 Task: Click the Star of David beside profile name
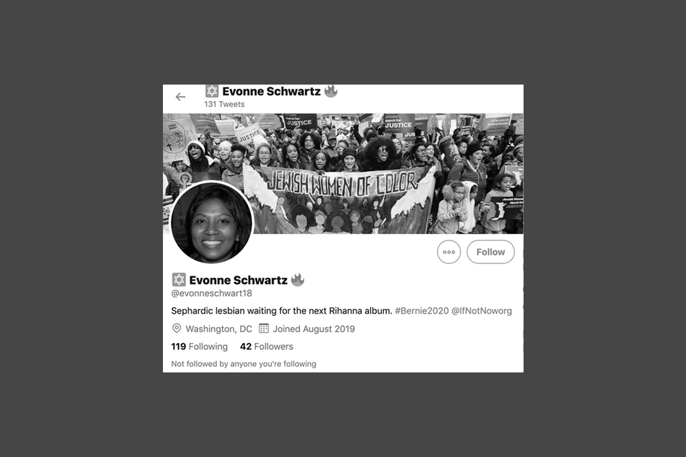tap(179, 280)
